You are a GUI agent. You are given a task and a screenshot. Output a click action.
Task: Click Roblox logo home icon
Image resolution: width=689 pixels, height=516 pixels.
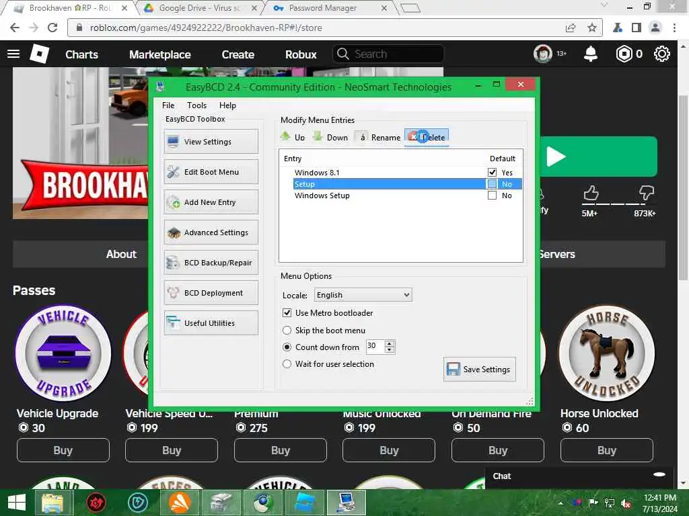pyautogui.click(x=39, y=54)
